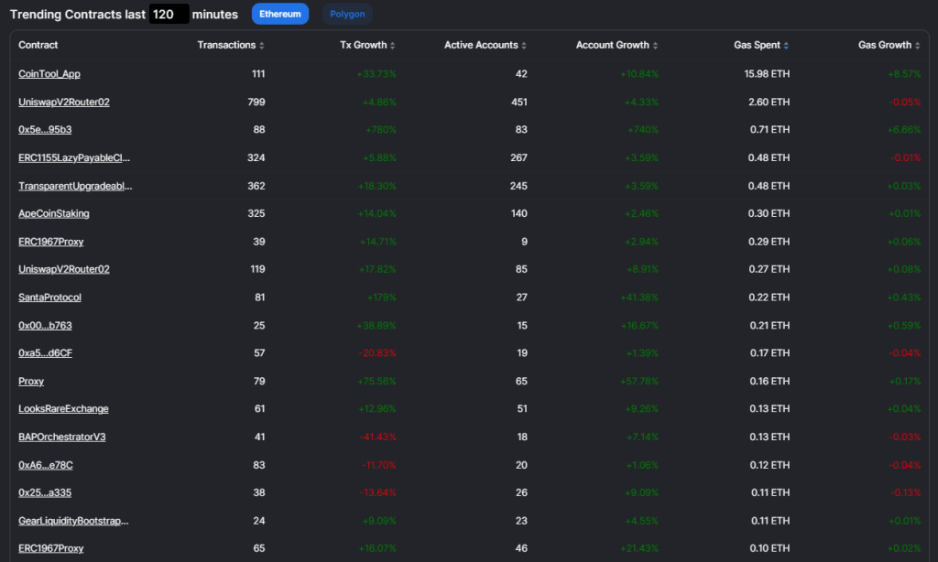Select the 0.30 ETH gas spent value
This screenshot has width=938, height=562.
[x=769, y=213]
